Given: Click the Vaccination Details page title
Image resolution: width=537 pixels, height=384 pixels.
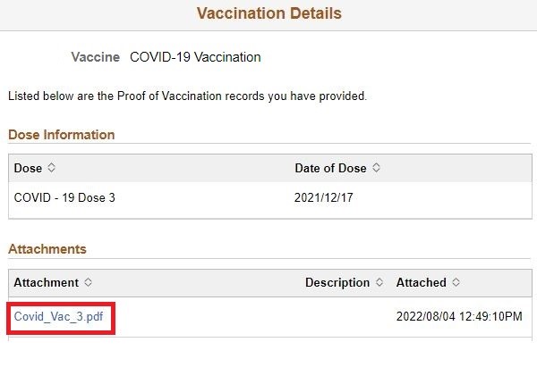Looking at the screenshot, I should click(268, 13).
